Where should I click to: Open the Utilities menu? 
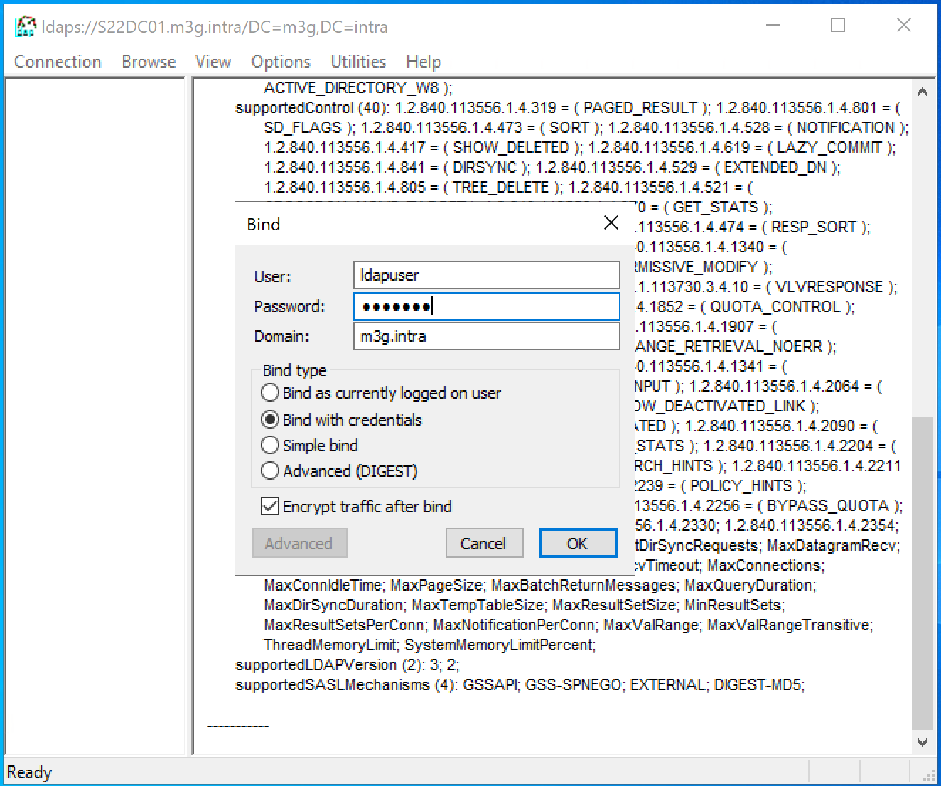pyautogui.click(x=358, y=62)
